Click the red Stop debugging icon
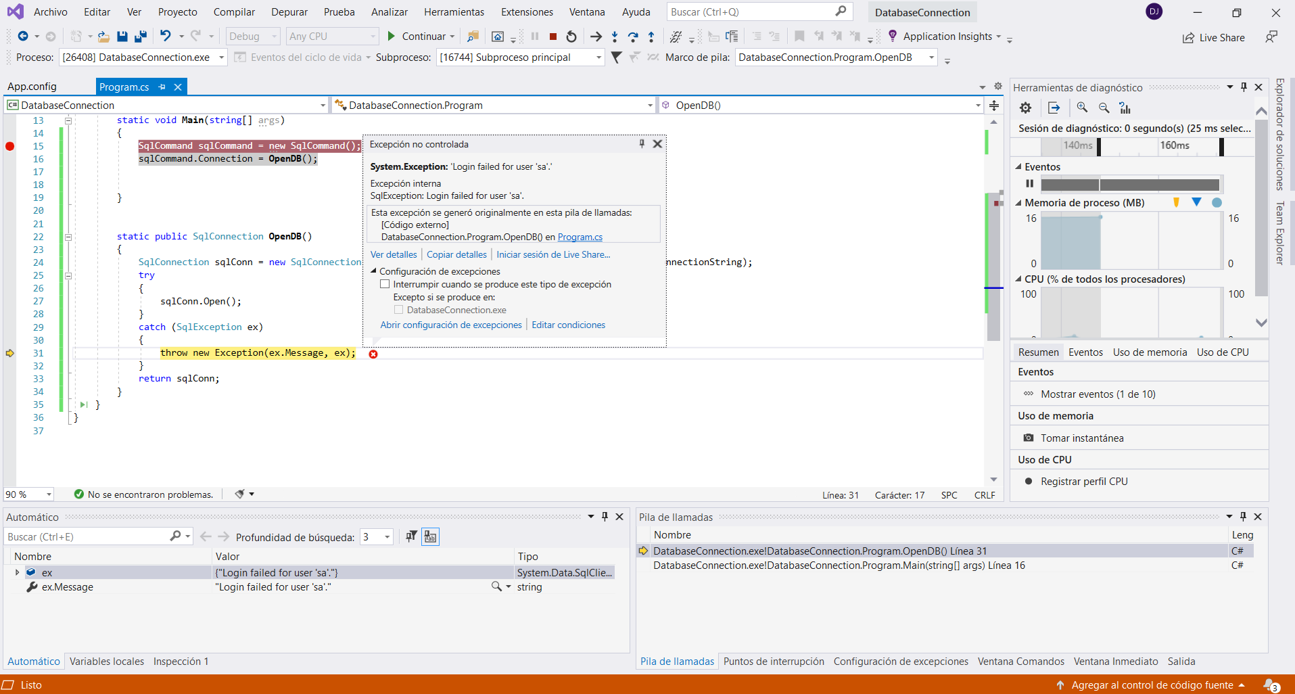The width and height of the screenshot is (1295, 694). pyautogui.click(x=553, y=37)
